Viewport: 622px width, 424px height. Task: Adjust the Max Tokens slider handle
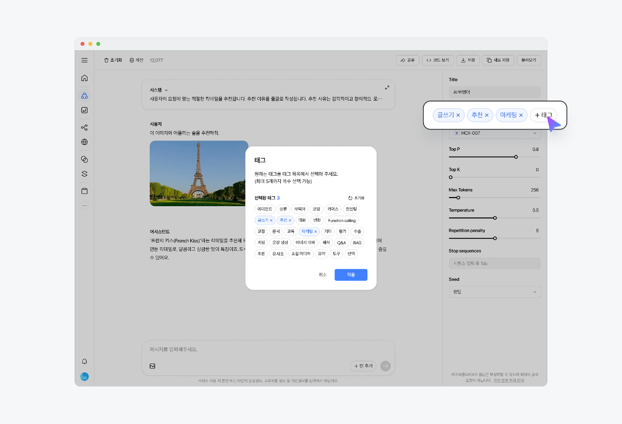458,197
